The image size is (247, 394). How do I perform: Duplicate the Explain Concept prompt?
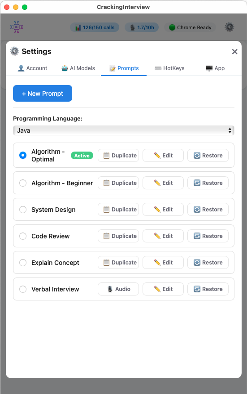(x=118, y=262)
